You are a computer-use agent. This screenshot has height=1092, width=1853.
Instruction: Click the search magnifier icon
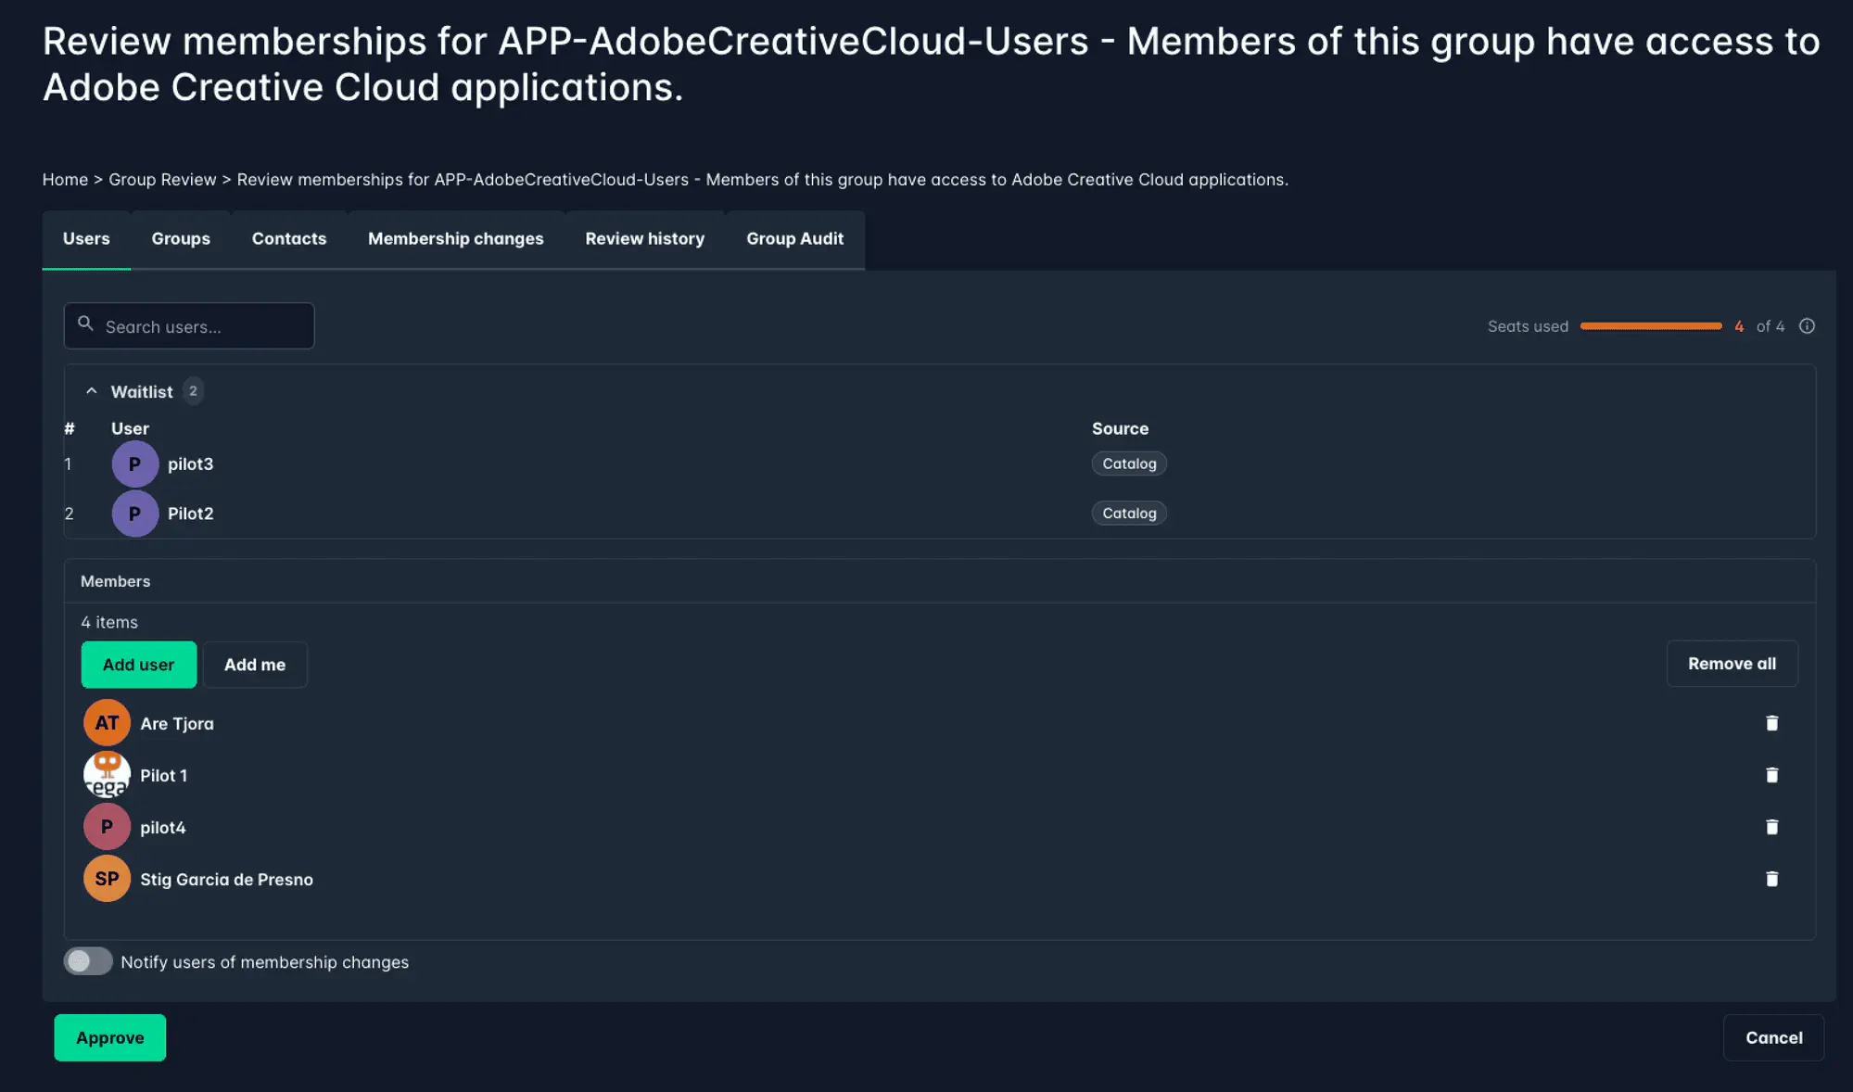(x=86, y=323)
